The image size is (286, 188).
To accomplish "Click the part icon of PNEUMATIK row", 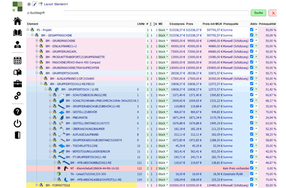I will click(x=62, y=118).
